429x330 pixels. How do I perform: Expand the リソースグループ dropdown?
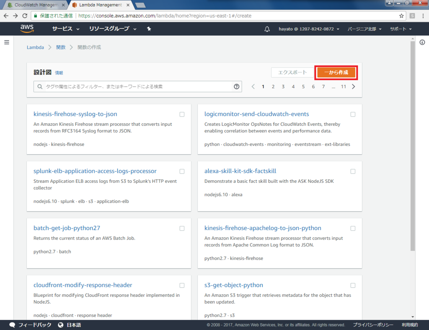click(113, 29)
